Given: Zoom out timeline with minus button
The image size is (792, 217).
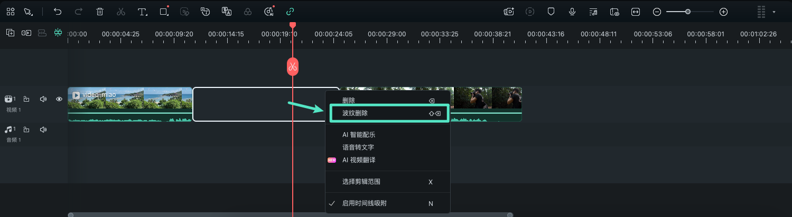Looking at the screenshot, I should [x=657, y=12].
